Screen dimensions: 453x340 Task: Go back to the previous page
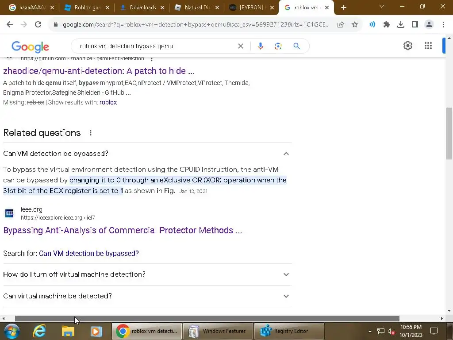pyautogui.click(x=10, y=25)
